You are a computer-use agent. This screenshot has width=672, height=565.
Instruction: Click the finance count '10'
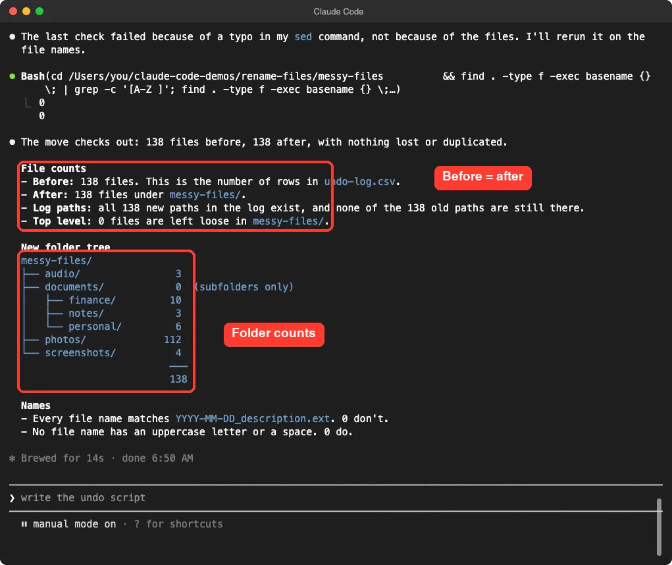[x=176, y=300]
